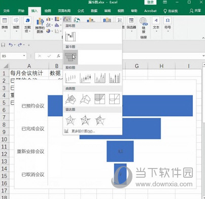The height and width of the screenshot is (199, 205).
Task: Save the workbook from Quick Access toolbar
Action: [x=3, y=45]
